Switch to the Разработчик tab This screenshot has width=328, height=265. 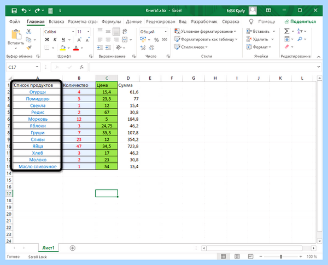(x=204, y=21)
